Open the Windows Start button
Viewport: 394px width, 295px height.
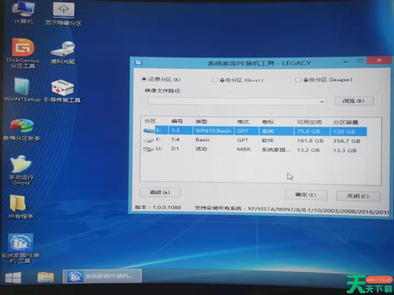click(13, 278)
